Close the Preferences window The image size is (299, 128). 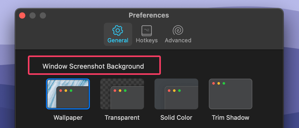point(22,15)
